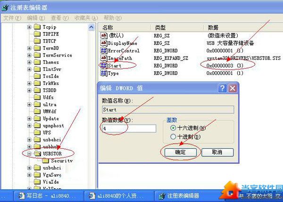Click the 确定 button in DWORD dialog
This screenshot has width=283, height=202.
(x=180, y=152)
